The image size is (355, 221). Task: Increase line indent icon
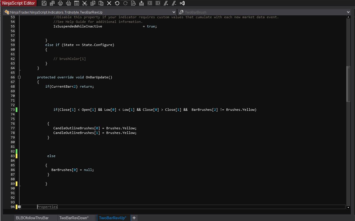158,3
